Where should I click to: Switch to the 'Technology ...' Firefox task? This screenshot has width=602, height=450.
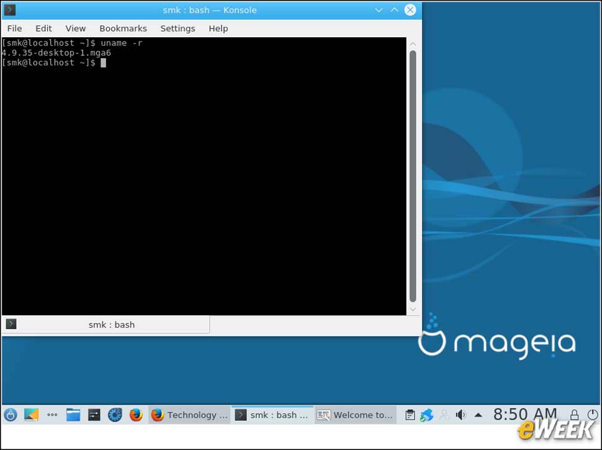pyautogui.click(x=189, y=415)
